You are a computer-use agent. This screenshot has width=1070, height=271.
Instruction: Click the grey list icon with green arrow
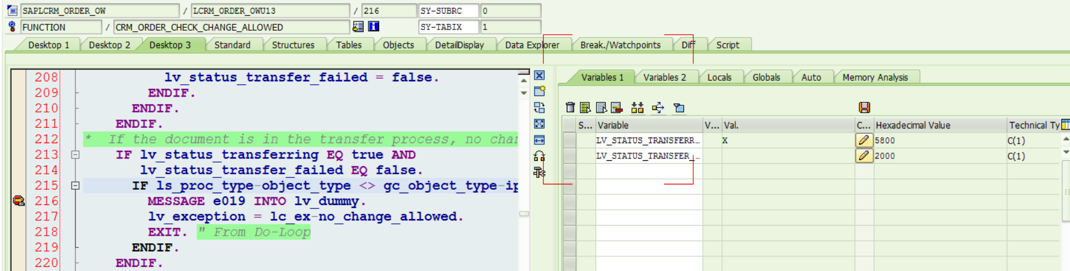coord(601,107)
